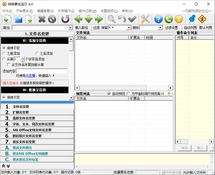Click the add file icon with green plus
Screen dimensions: 215x175
click(8, 19)
